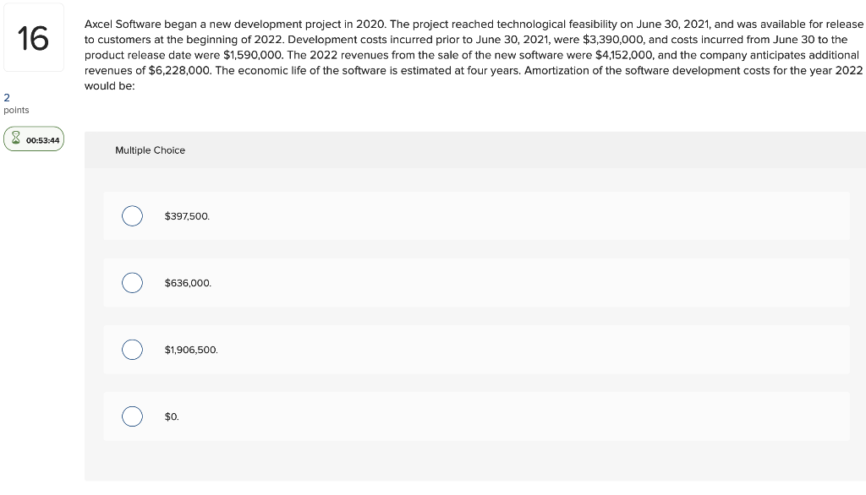Click the hourglass timer icon
This screenshot has height=495, width=866.
click(14, 139)
